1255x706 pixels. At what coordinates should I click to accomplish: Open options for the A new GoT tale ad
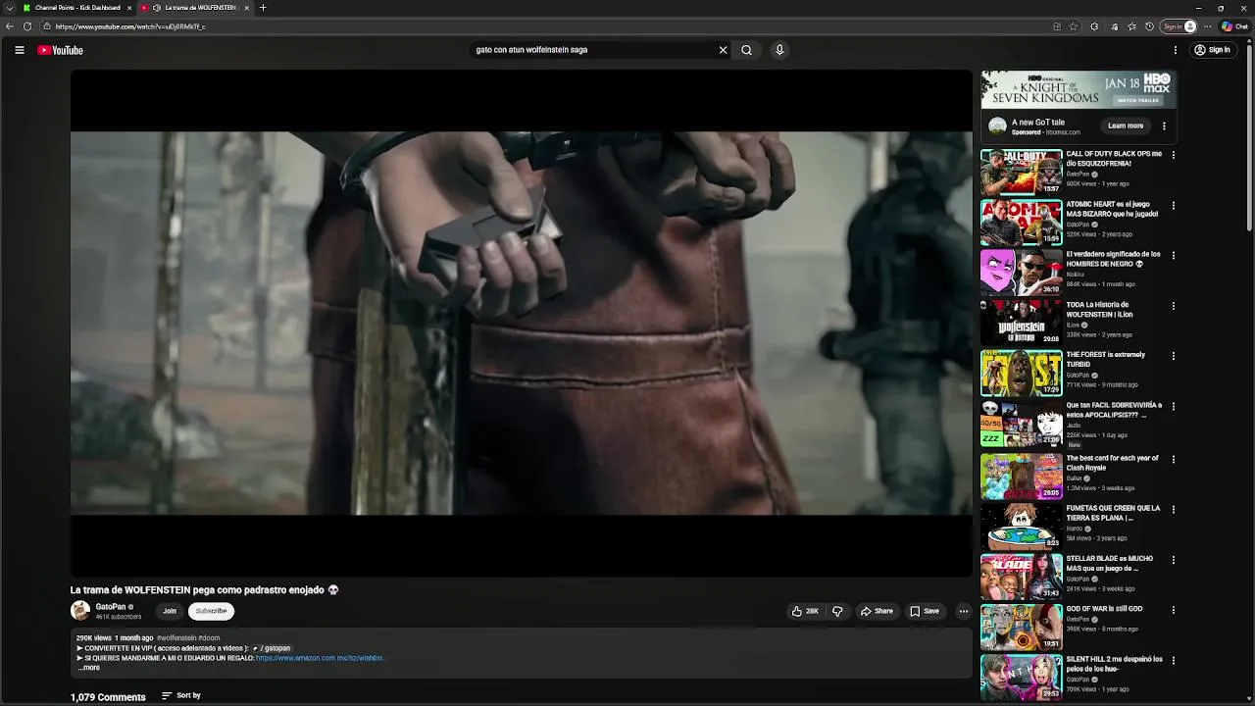(1164, 126)
